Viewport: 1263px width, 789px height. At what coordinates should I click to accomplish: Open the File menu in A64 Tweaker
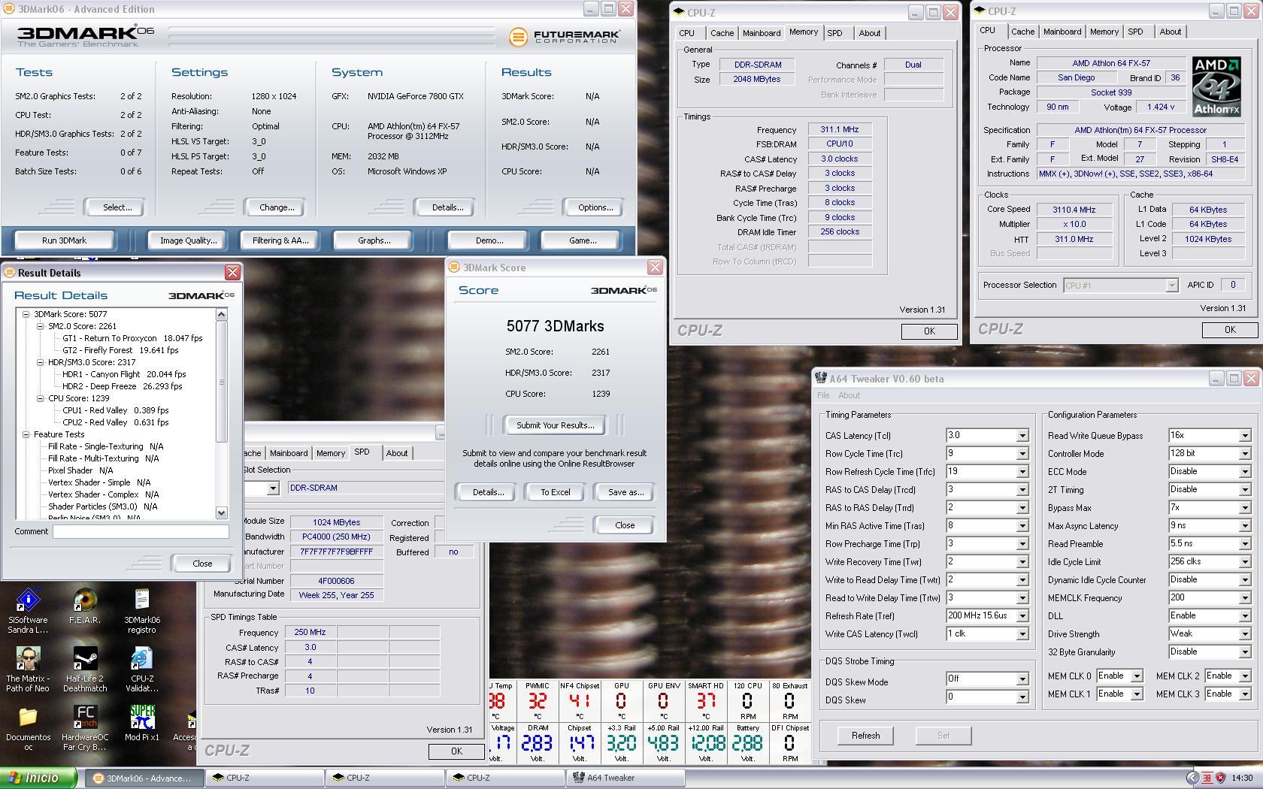pos(823,395)
